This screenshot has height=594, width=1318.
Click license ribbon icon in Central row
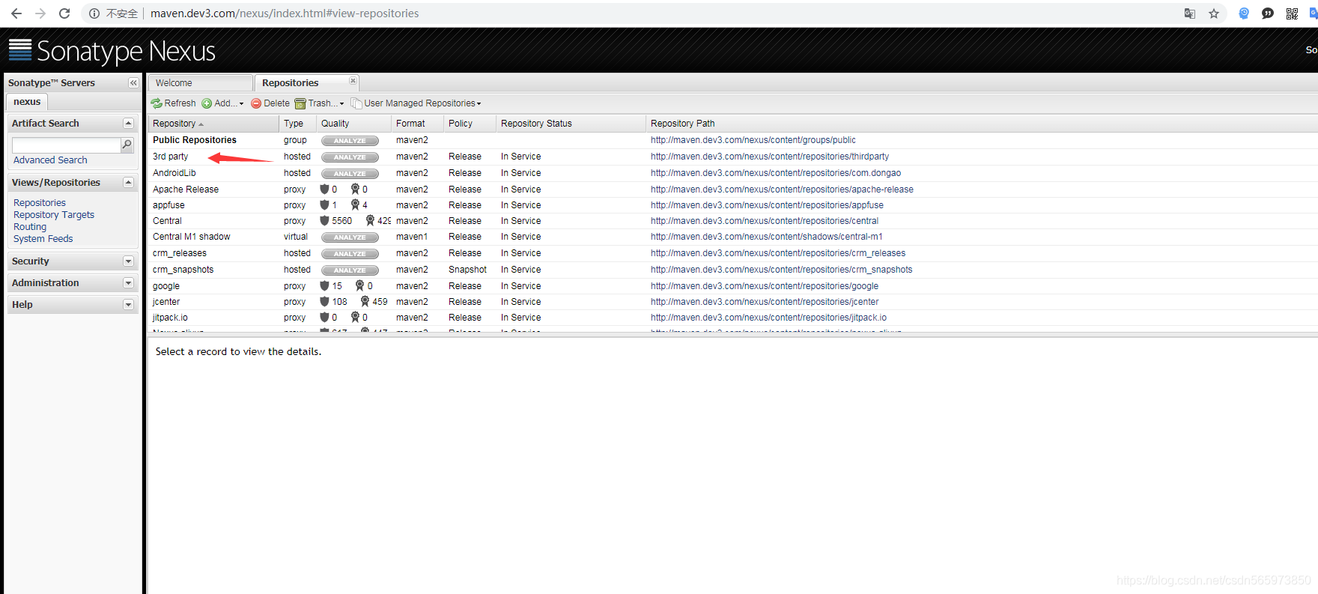[x=370, y=221]
